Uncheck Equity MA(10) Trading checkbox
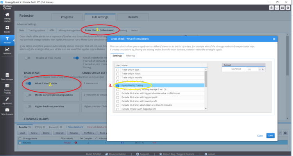 118,85
